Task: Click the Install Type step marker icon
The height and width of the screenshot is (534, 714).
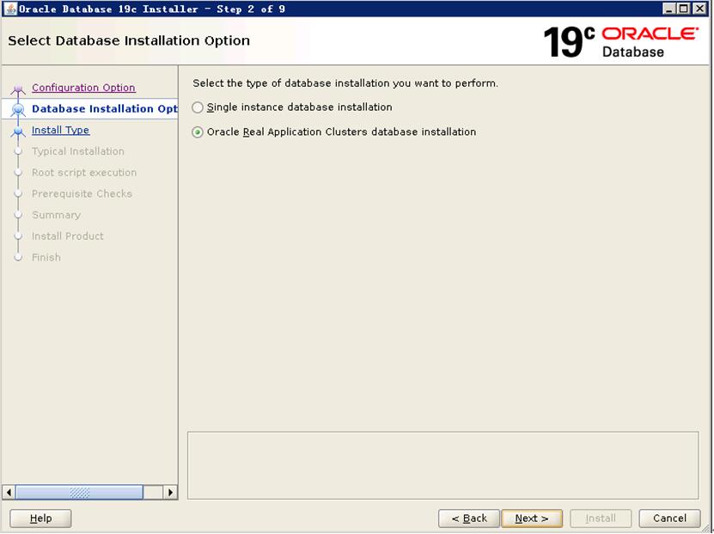Action: pos(18,132)
